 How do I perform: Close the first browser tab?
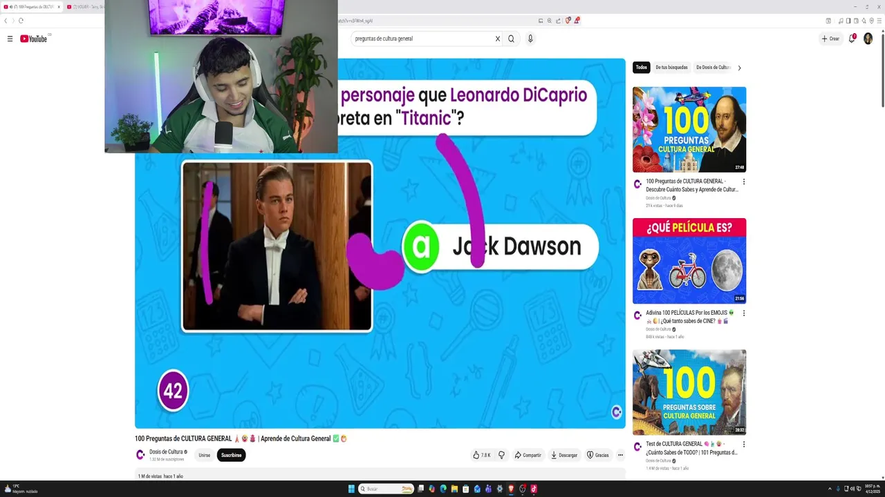[x=59, y=7]
